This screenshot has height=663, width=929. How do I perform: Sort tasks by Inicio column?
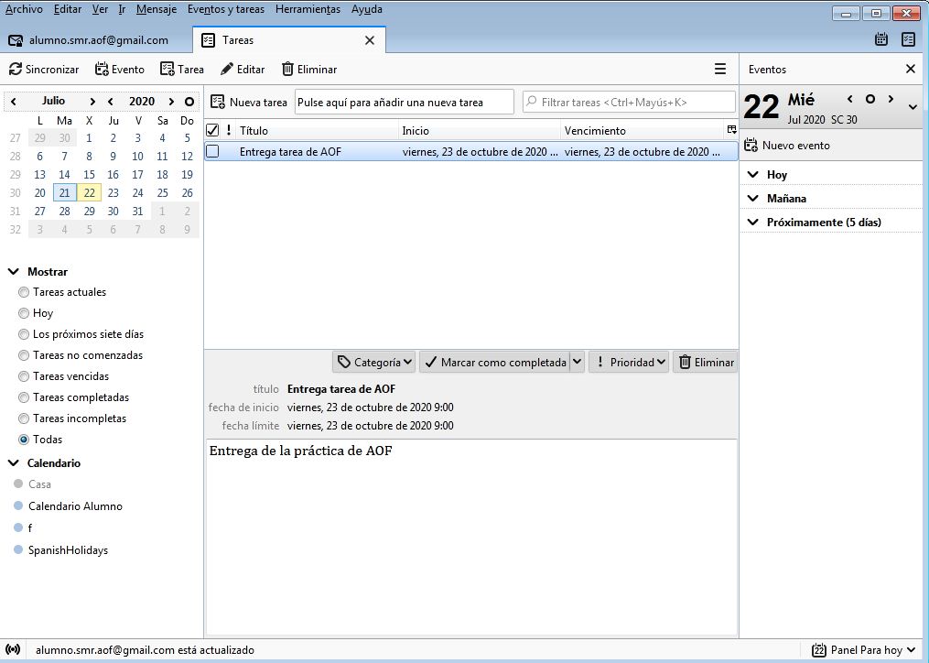pyautogui.click(x=480, y=130)
